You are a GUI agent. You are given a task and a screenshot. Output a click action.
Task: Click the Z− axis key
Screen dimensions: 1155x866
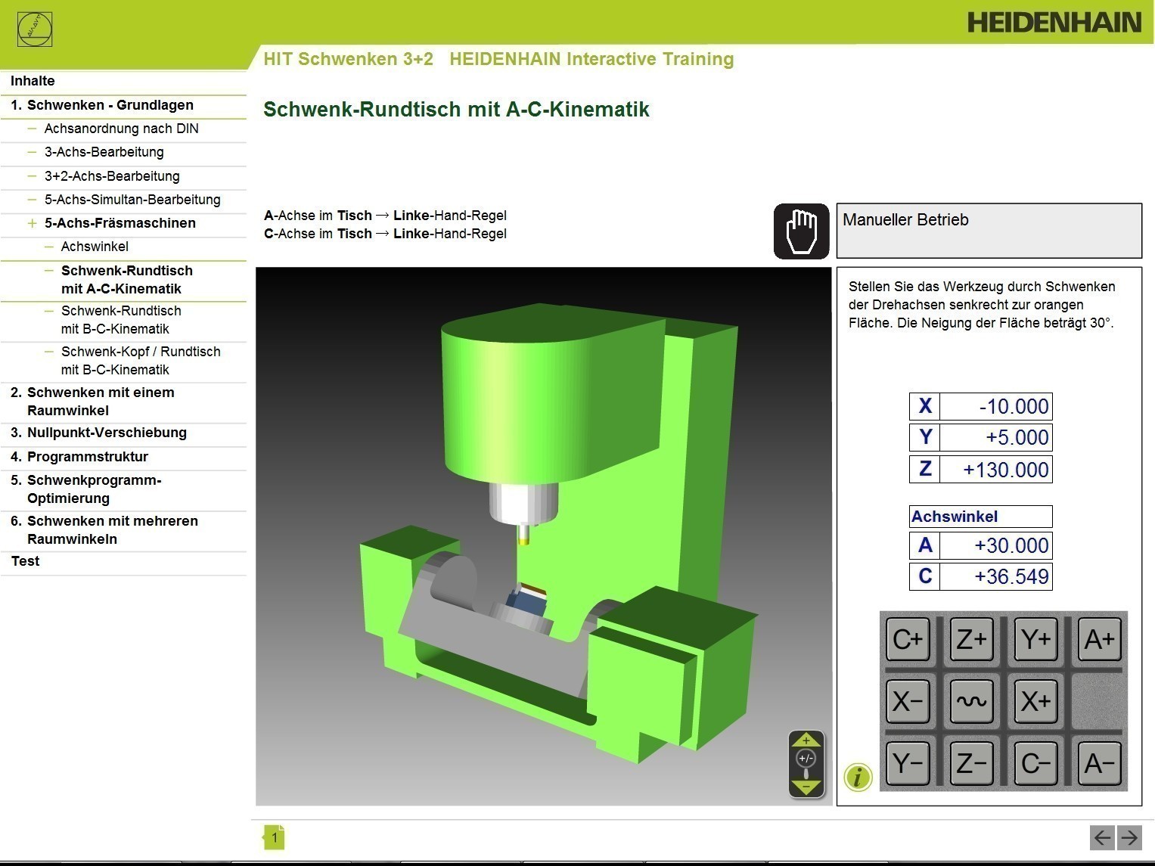(x=971, y=762)
